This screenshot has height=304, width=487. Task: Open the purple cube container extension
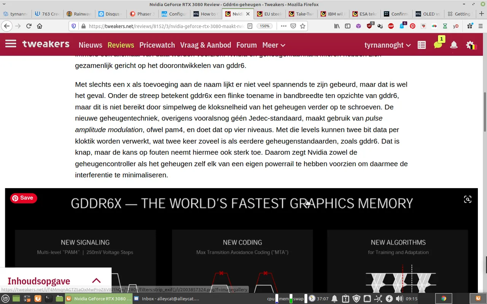click(358, 26)
